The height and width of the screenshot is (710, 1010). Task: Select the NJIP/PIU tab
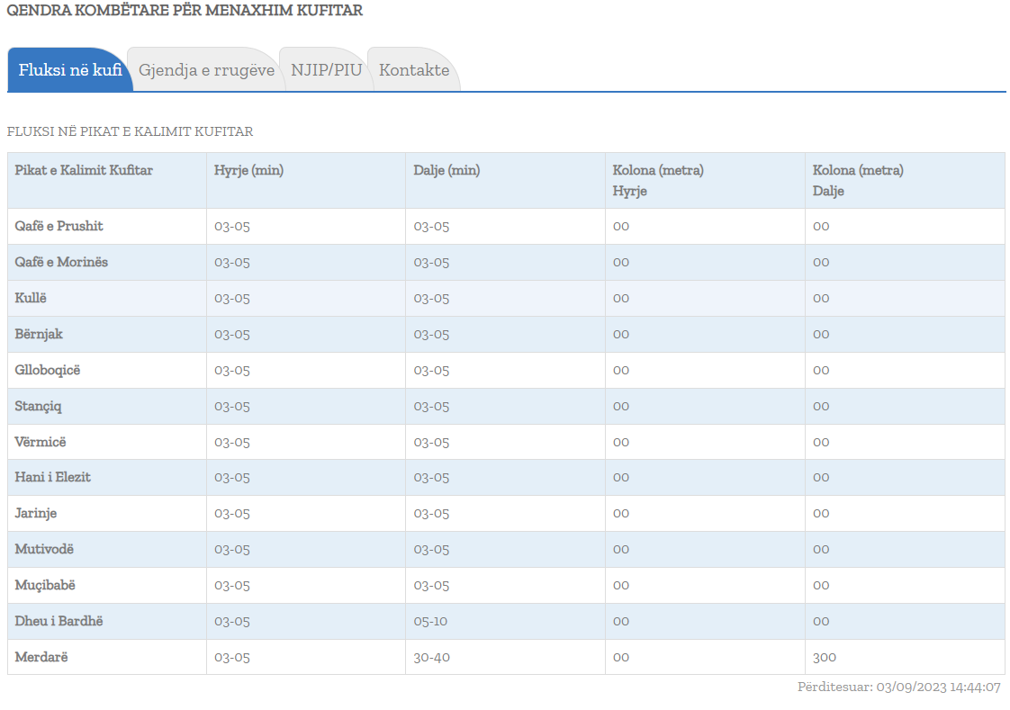point(326,70)
